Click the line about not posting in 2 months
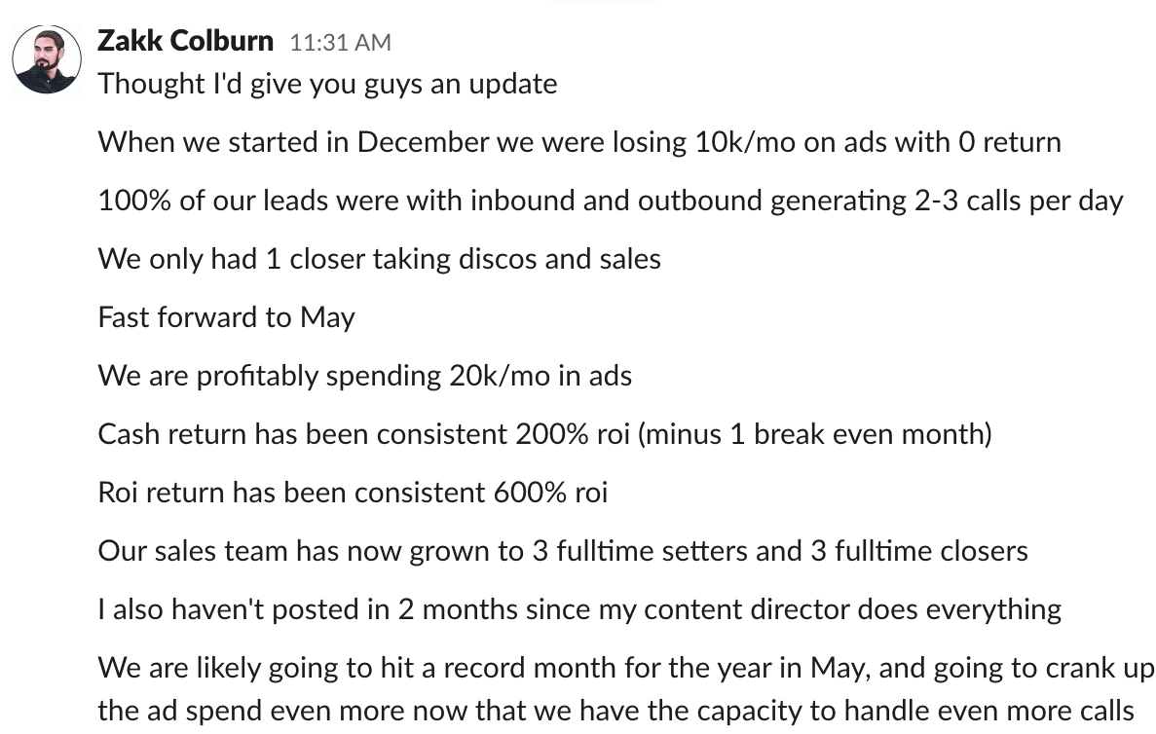The image size is (1156, 734). pyautogui.click(x=579, y=609)
